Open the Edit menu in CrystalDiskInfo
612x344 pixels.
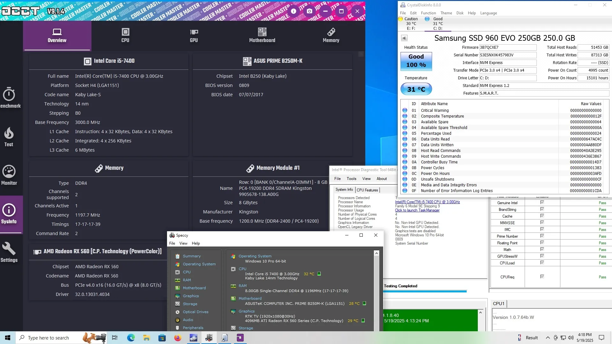click(x=413, y=13)
